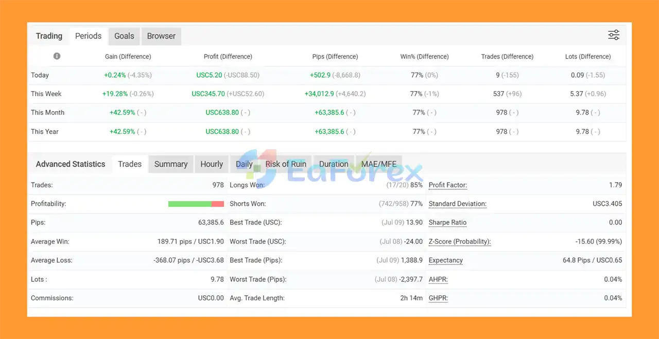The height and width of the screenshot is (339, 659).
Task: Click the Trades count value 978 in statistics
Action: pos(218,185)
